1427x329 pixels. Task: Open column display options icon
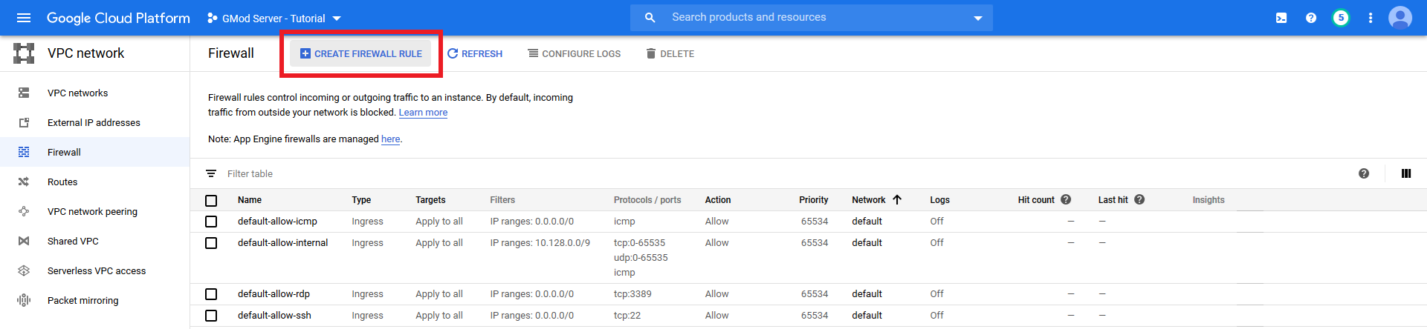[x=1406, y=173]
